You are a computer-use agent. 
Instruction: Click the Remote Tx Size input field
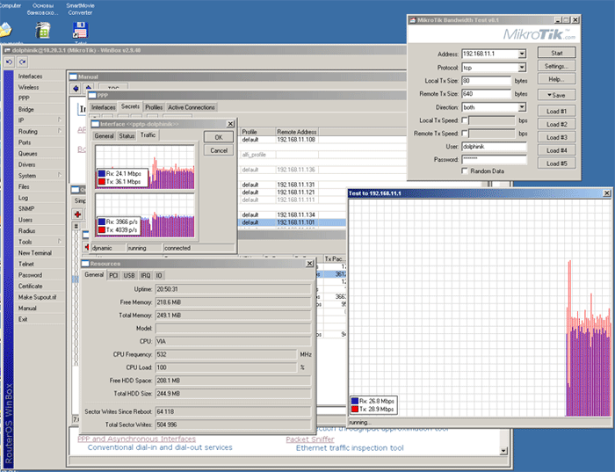tap(487, 94)
